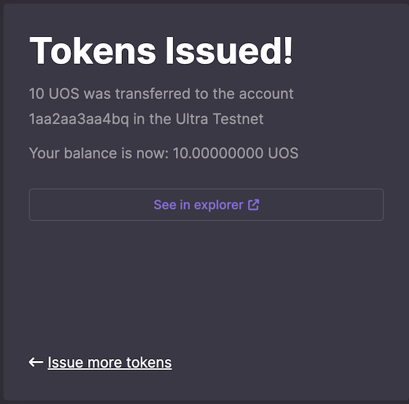Click the Tokens Issued! heading
The image size is (409, 404).
161,50
